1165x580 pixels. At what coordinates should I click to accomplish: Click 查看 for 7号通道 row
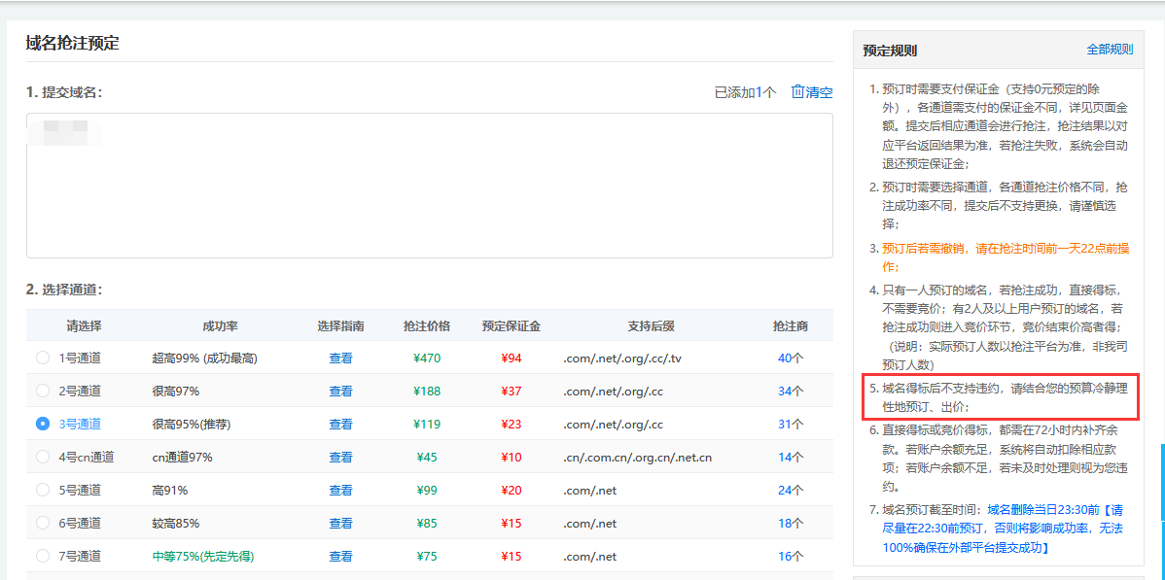340,557
